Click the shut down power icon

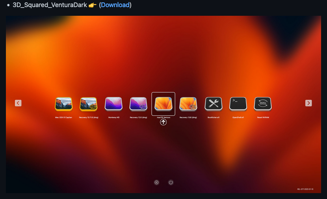(x=171, y=182)
